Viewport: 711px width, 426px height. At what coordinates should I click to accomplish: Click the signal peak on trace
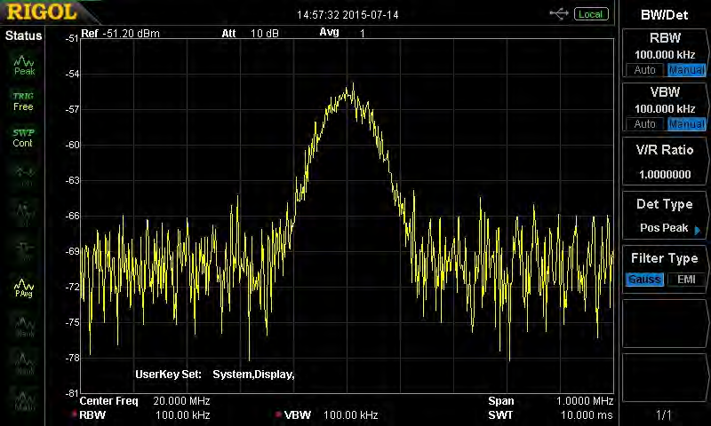click(x=352, y=85)
